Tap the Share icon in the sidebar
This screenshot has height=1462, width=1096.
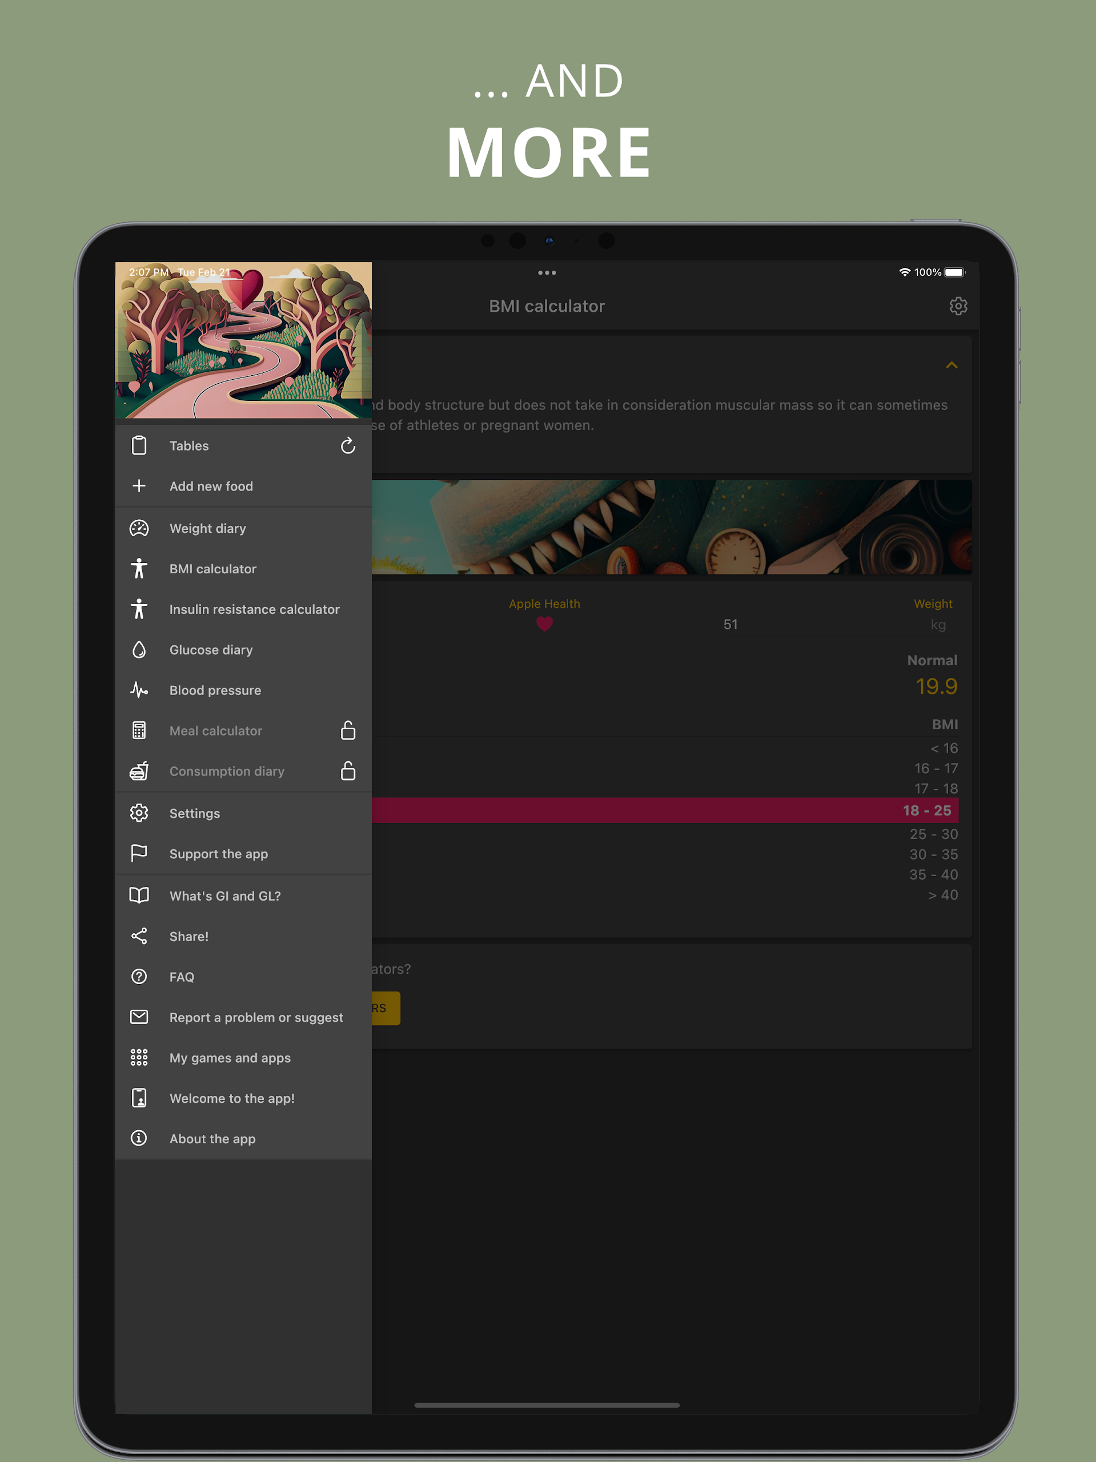[139, 936]
